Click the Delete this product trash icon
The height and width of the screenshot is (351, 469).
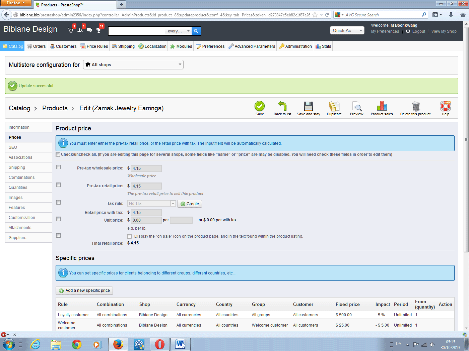tap(416, 106)
